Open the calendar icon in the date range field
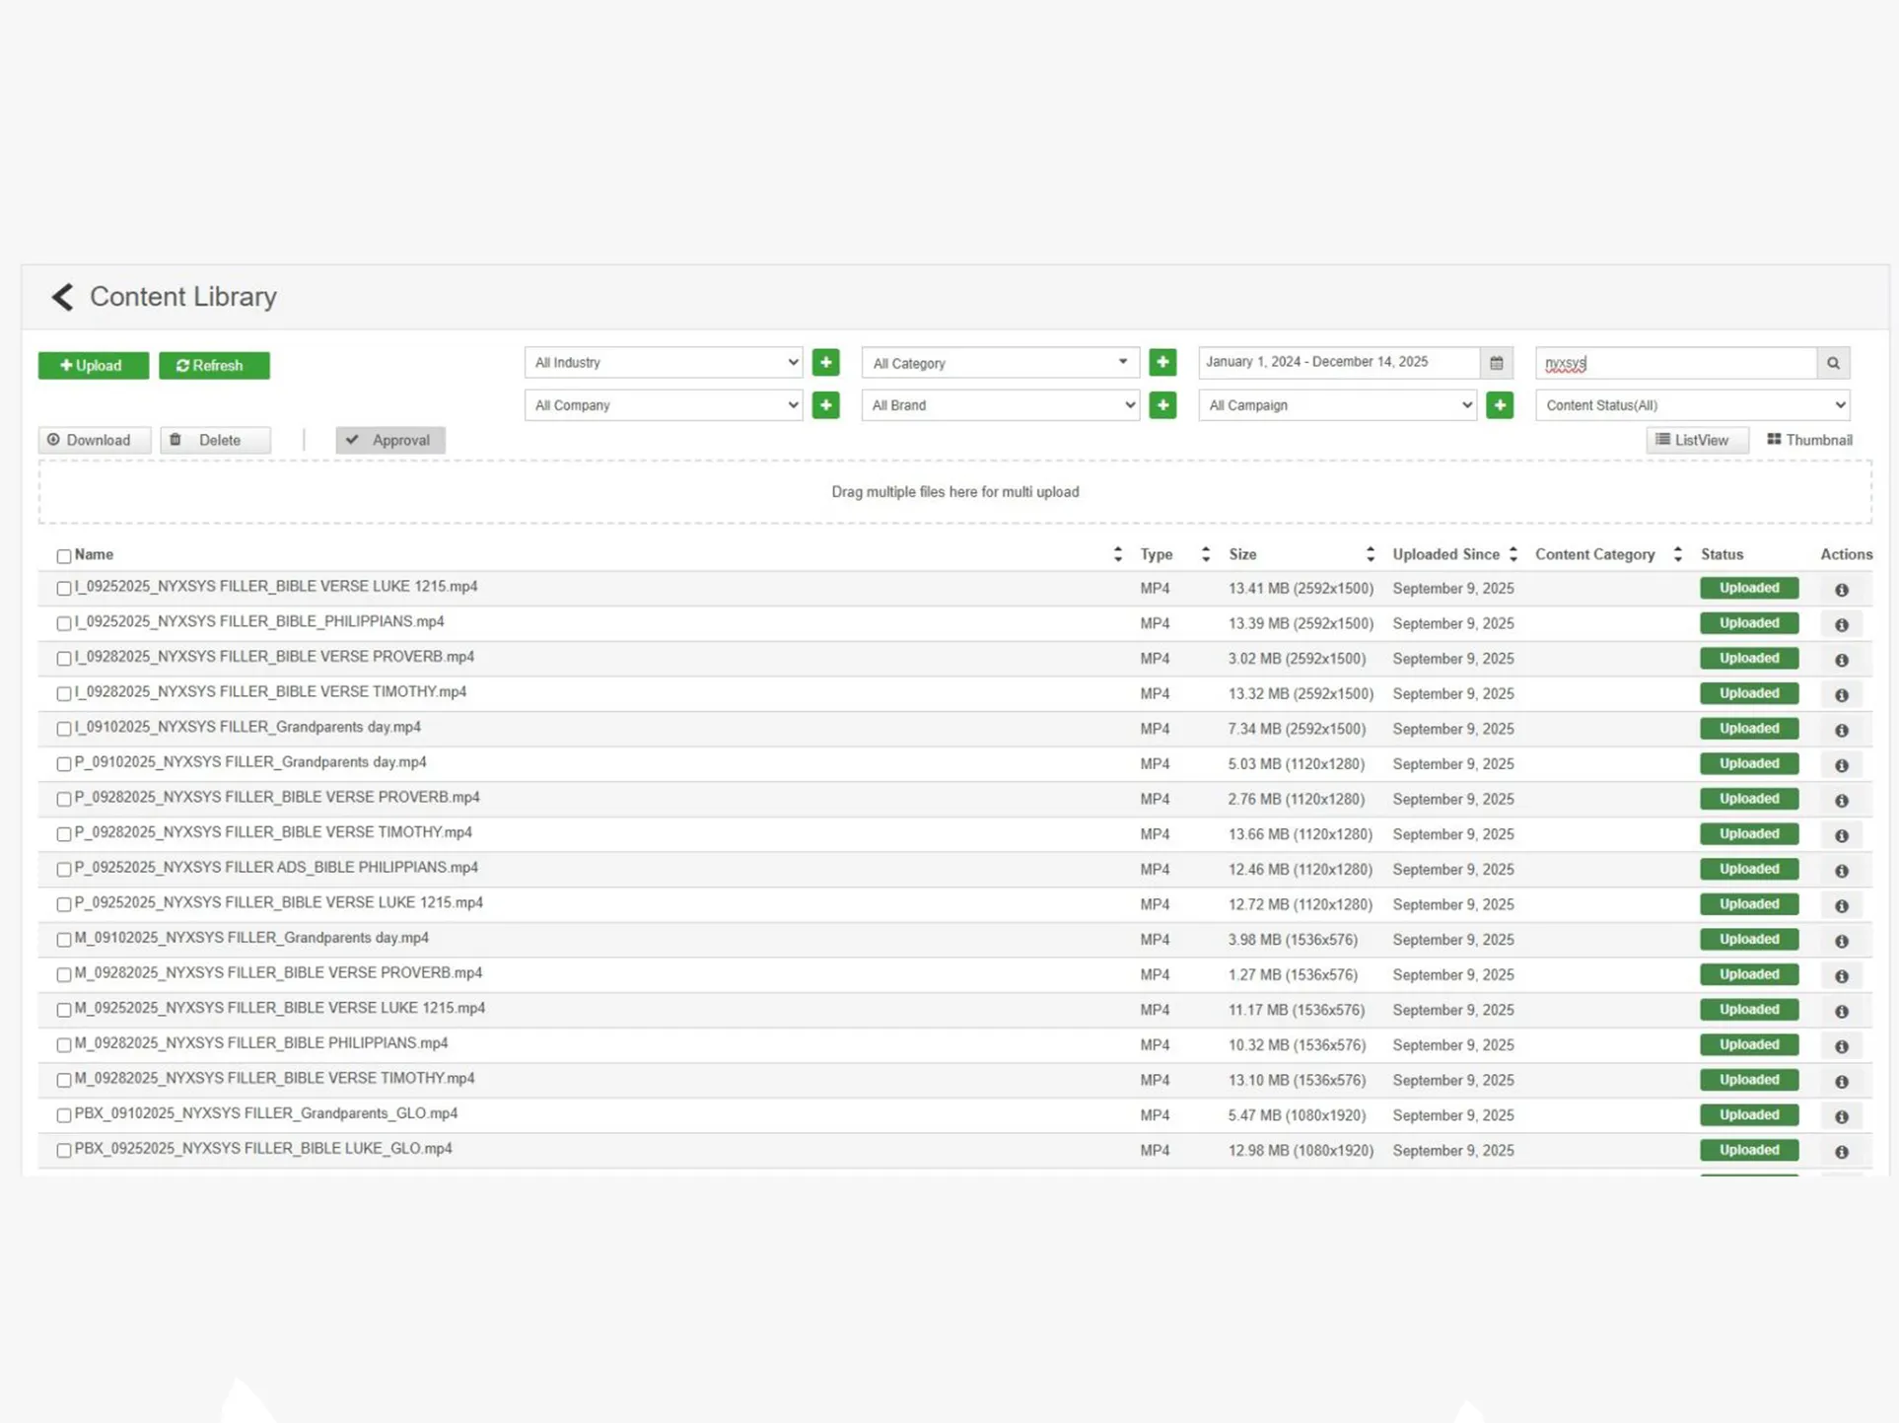 click(x=1497, y=362)
